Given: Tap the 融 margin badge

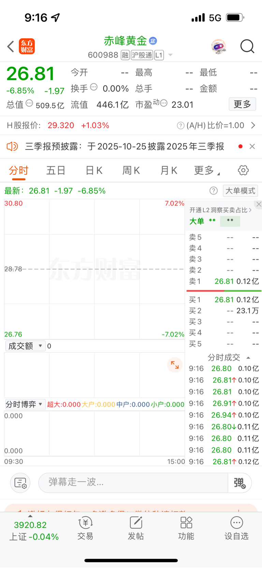Looking at the screenshot, I should (125, 55).
